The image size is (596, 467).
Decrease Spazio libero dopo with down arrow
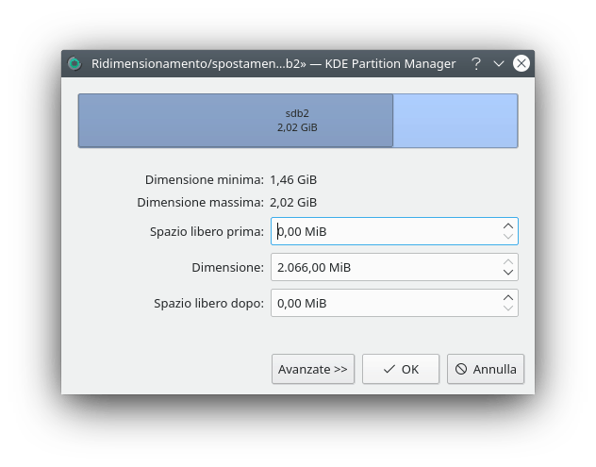(508, 309)
